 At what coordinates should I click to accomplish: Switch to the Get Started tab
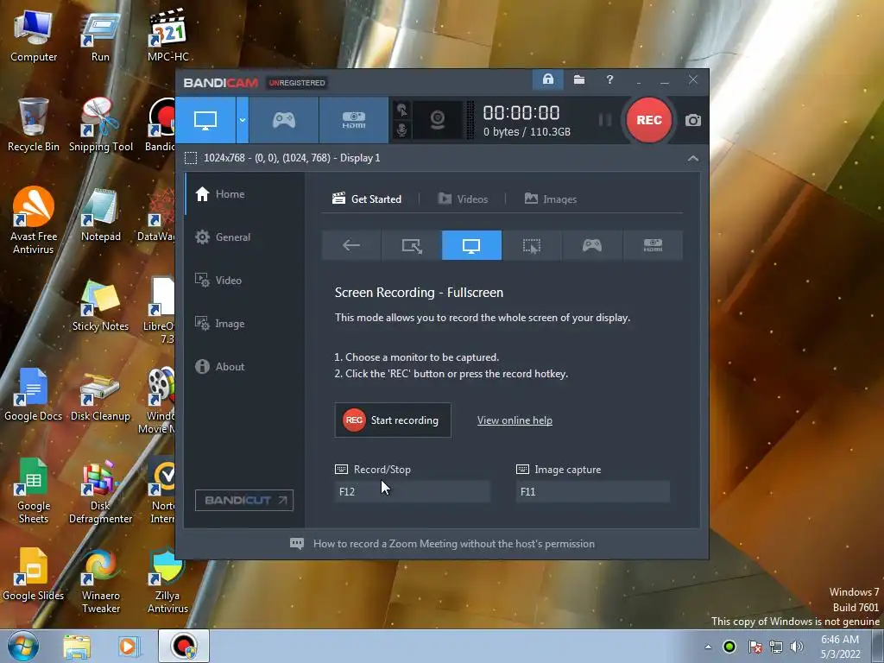tap(367, 199)
